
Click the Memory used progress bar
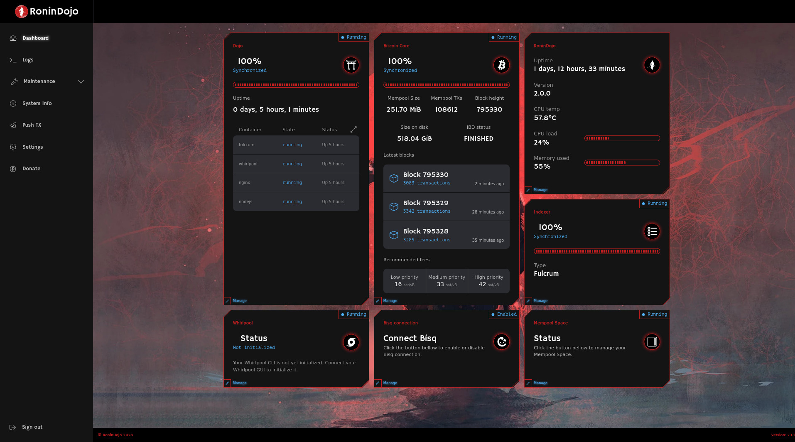622,163
